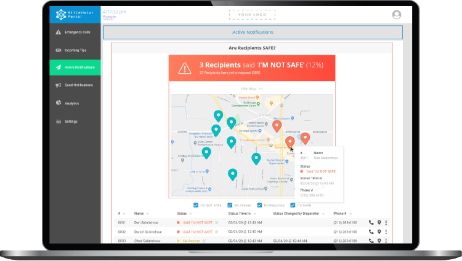462x261 pixels.
Task: Click the topmost teal map pin
Action: point(218,116)
